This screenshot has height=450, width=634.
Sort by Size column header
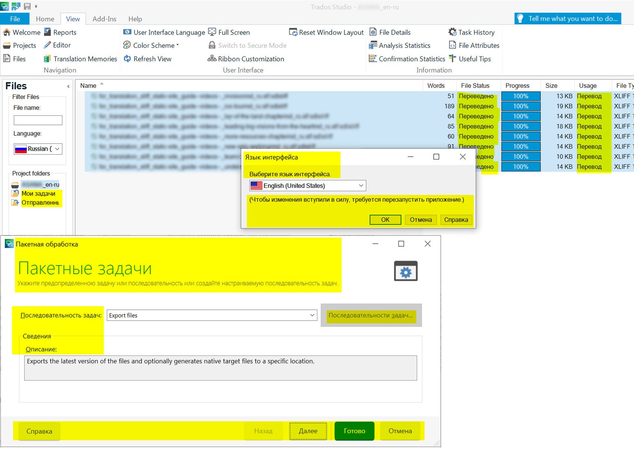tap(557, 85)
